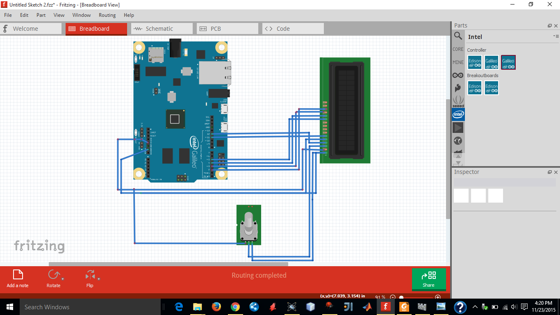This screenshot has width=560, height=315.
Task: Open Firefox from taskbar
Action: point(216,307)
